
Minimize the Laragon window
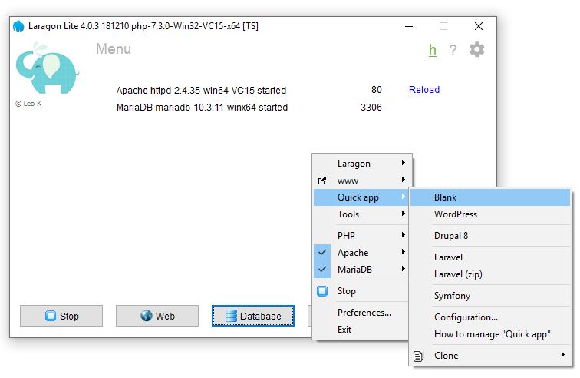coord(409,26)
